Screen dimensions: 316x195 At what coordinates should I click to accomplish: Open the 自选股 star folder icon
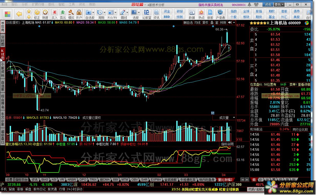pos(89,12)
